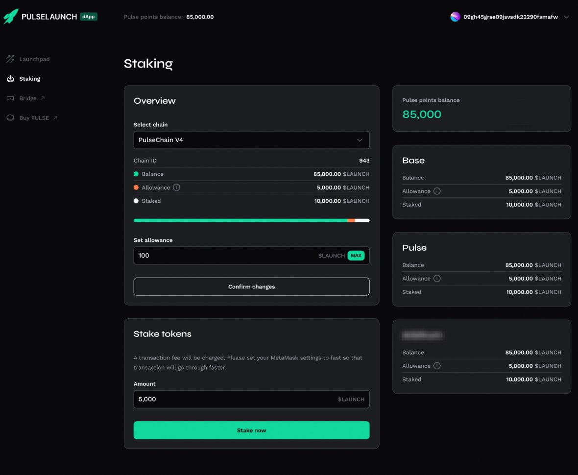Open the Select chain dropdown
Image resolution: width=578 pixels, height=475 pixels.
coord(251,140)
